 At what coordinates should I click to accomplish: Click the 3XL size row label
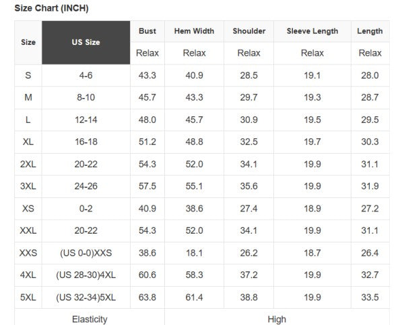[28, 187]
